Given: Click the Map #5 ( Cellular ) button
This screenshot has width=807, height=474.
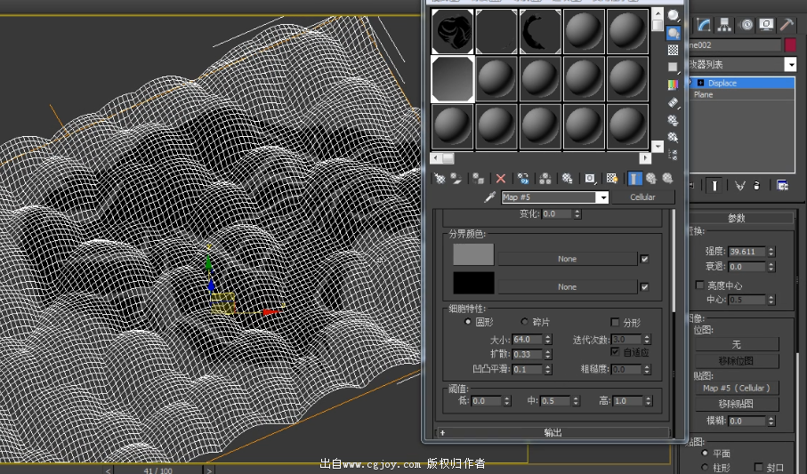Looking at the screenshot, I should tap(737, 388).
